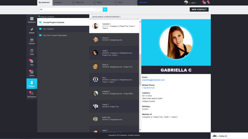Close the Team 1 tab

[x=136, y=3]
